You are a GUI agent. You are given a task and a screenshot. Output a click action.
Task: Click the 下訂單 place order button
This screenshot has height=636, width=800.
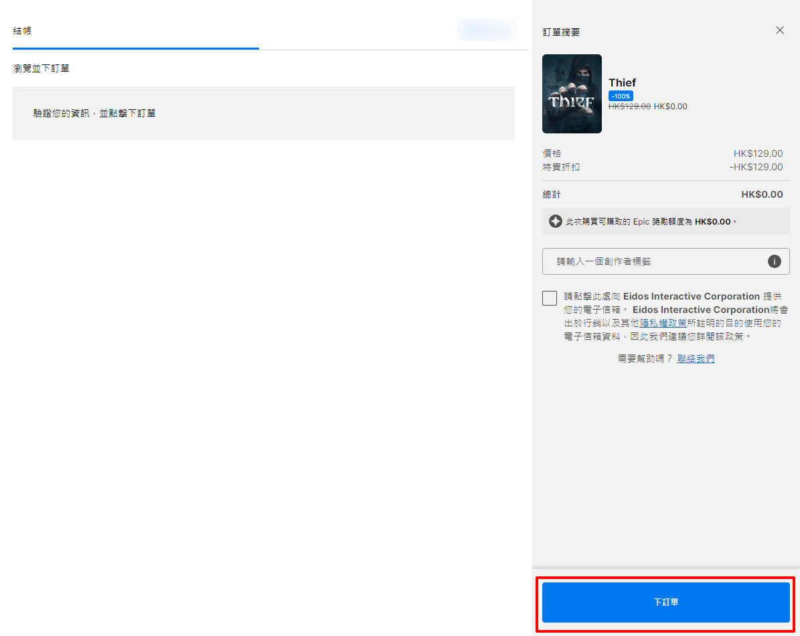[666, 602]
